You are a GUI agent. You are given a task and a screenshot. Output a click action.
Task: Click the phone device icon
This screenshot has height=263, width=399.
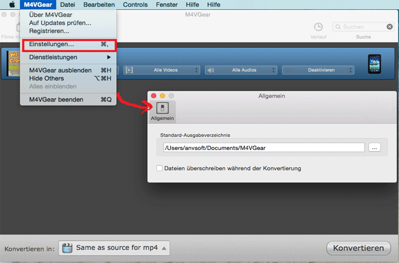coord(374,64)
